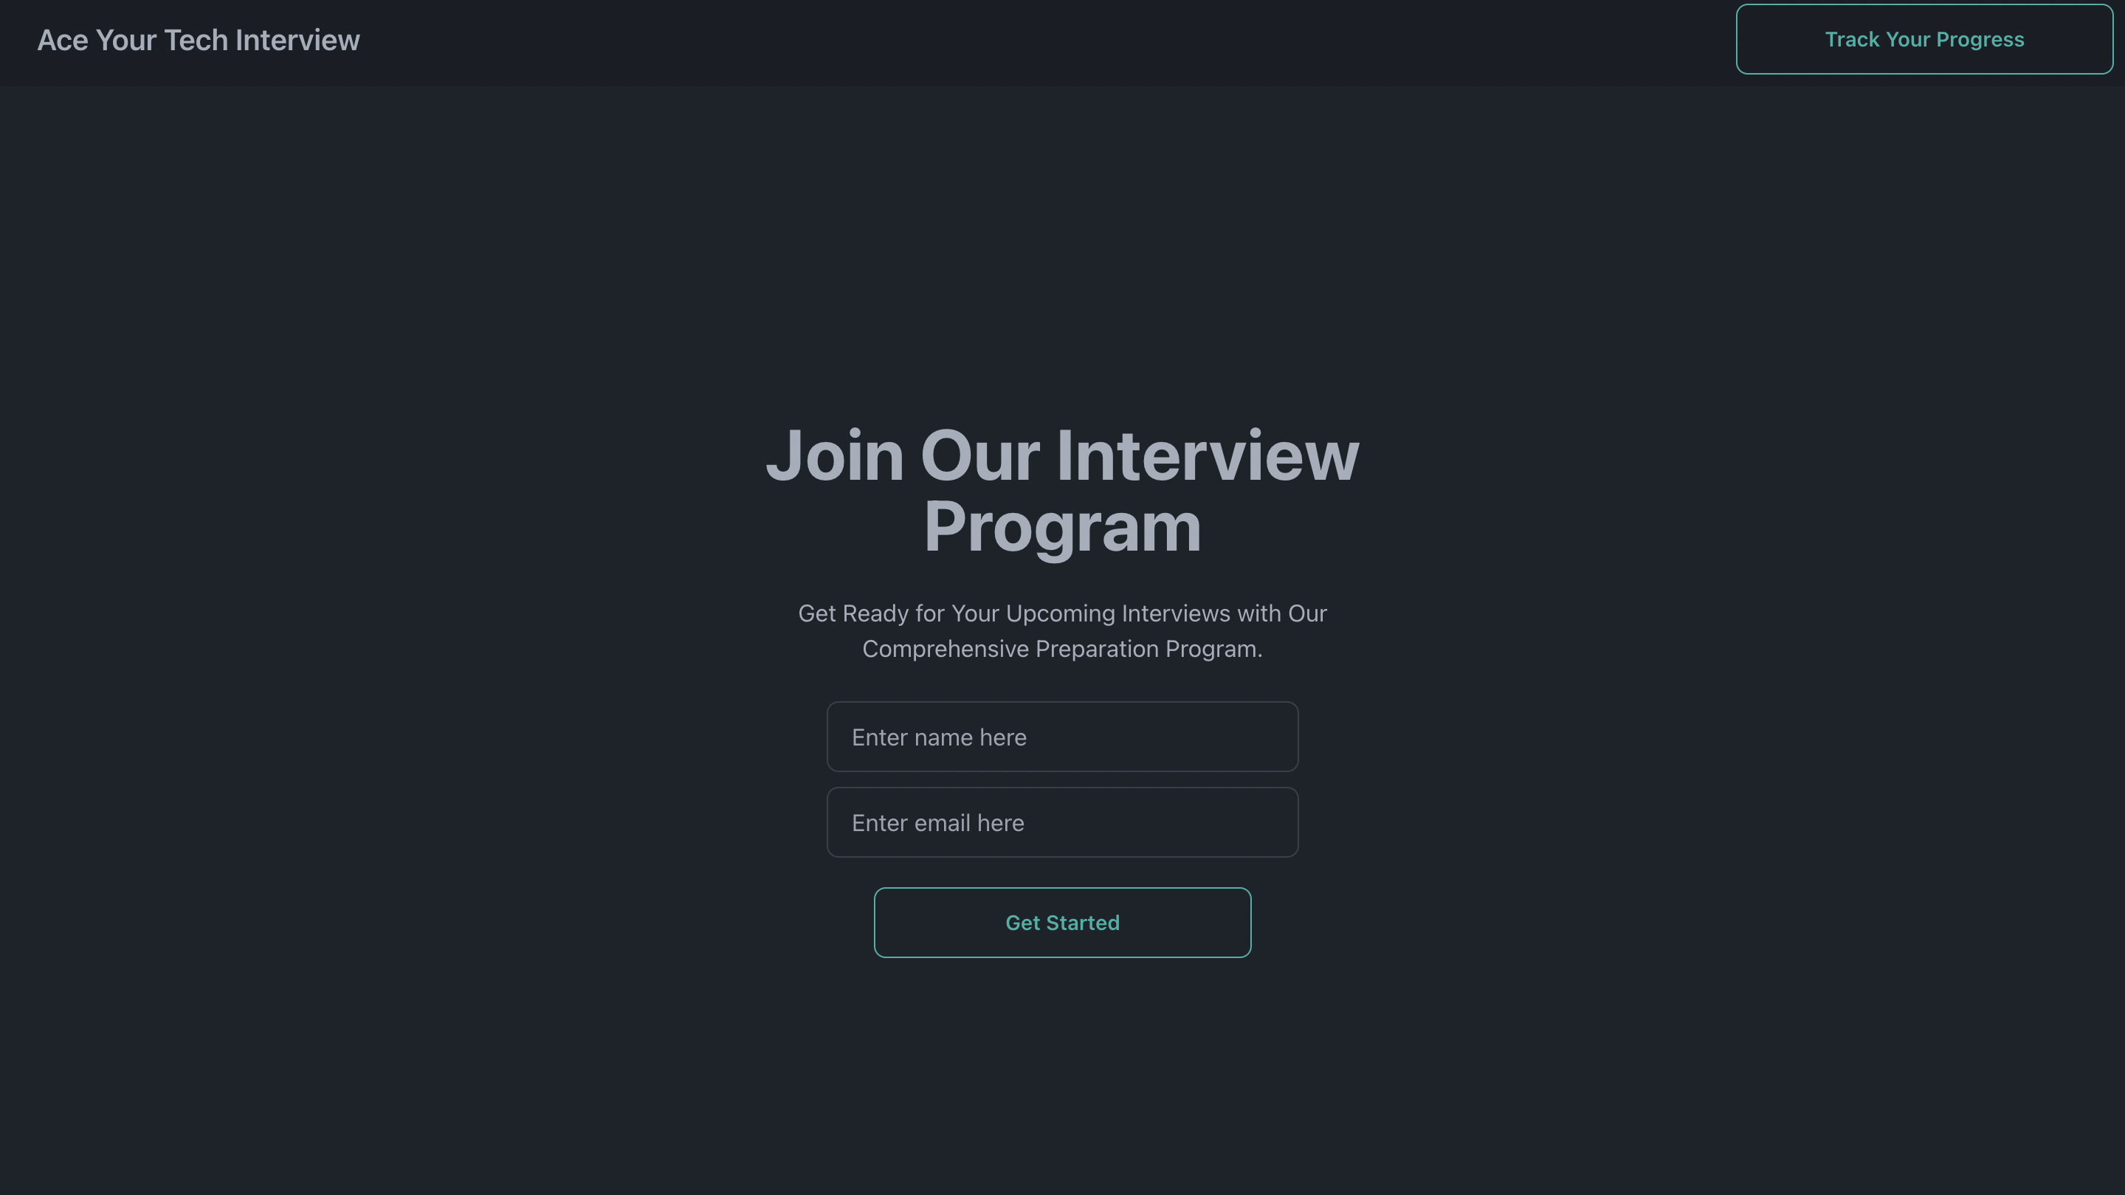The height and width of the screenshot is (1195, 2125).
Task: Click the word Join in the main heading
Action: click(835, 456)
